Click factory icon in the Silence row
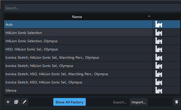181x110 pixels. tap(159, 91)
